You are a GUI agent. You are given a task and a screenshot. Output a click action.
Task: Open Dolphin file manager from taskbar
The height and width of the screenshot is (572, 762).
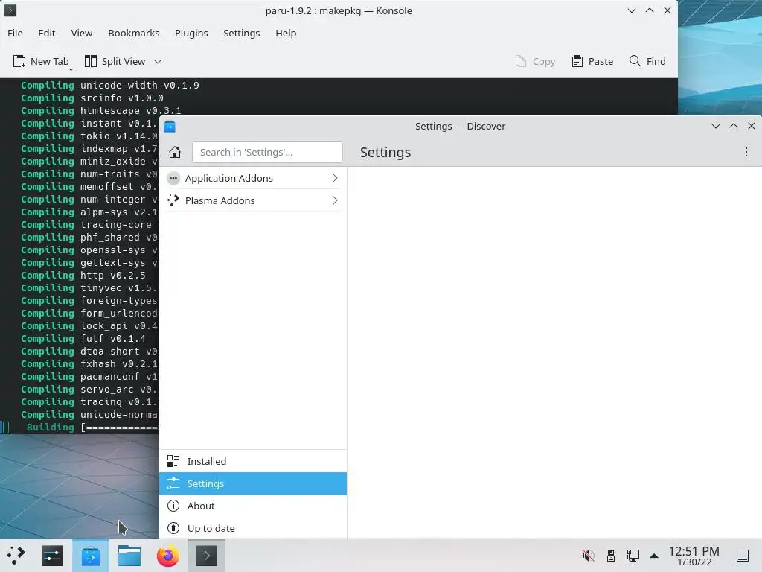point(129,556)
